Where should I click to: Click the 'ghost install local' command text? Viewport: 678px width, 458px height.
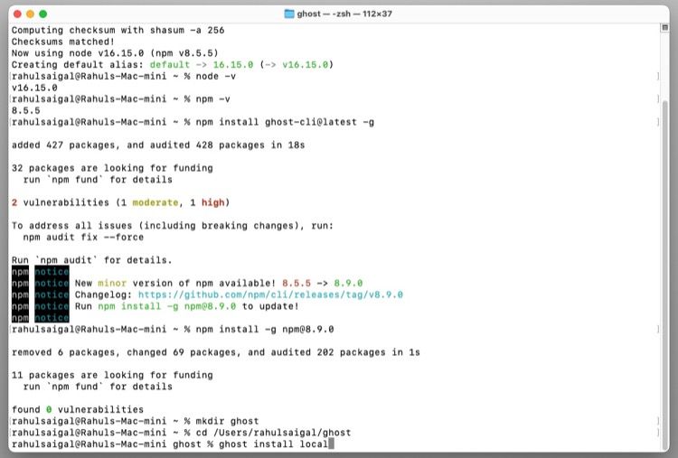(273, 444)
